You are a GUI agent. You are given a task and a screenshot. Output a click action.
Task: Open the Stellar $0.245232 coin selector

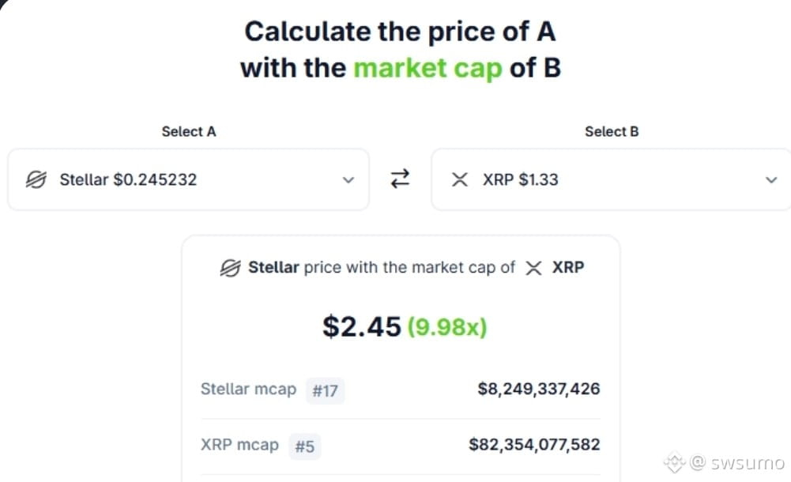pyautogui.click(x=189, y=179)
